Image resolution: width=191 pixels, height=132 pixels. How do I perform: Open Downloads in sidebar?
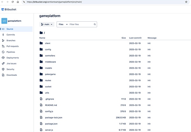[x=12, y=75]
